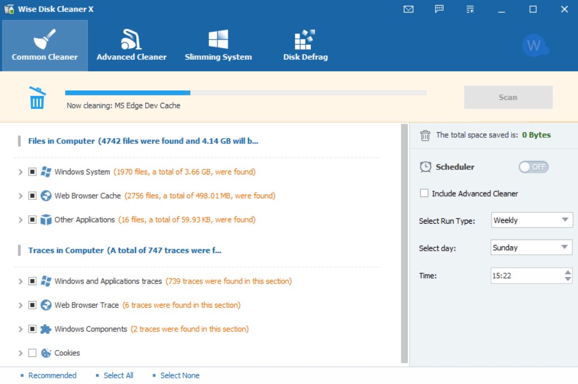
Task: Expand the Windows Components category
Action: point(21,329)
